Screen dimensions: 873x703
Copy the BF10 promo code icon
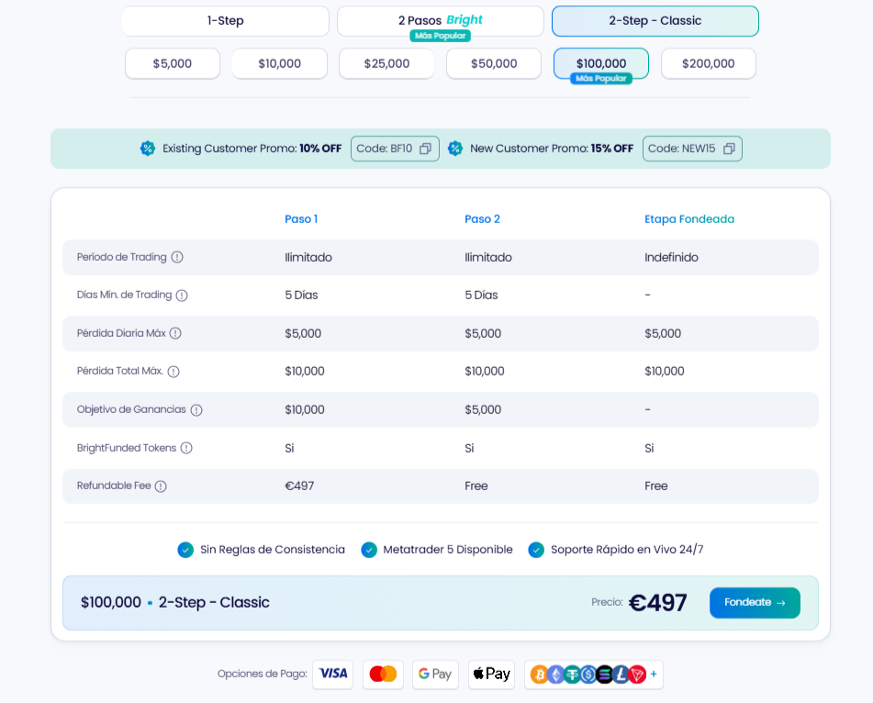[425, 149]
